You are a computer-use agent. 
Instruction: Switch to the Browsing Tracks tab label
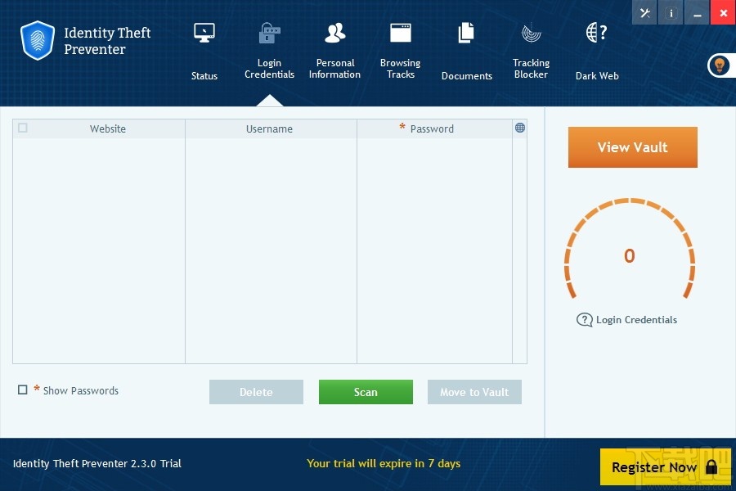[401, 69]
